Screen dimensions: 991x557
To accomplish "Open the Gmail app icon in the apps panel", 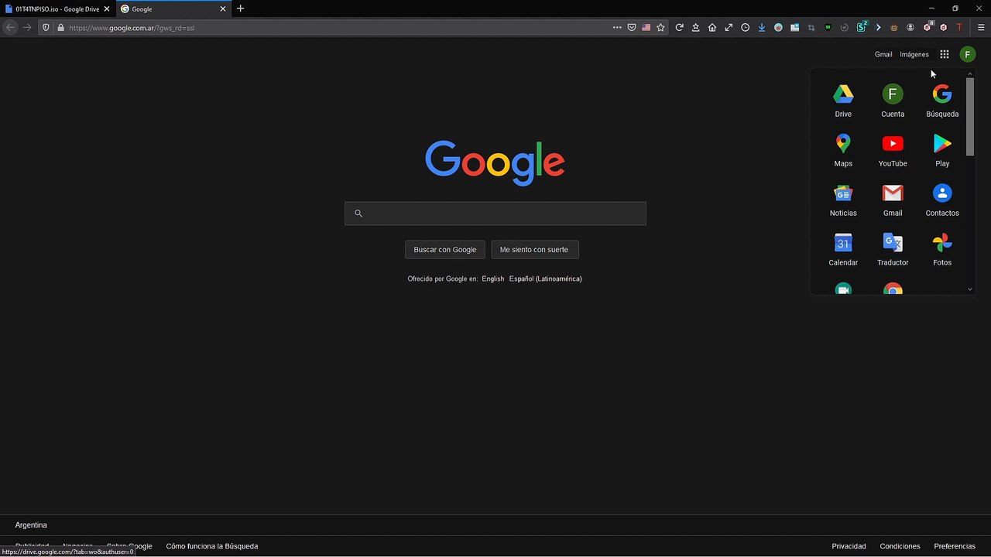I will click(x=893, y=200).
